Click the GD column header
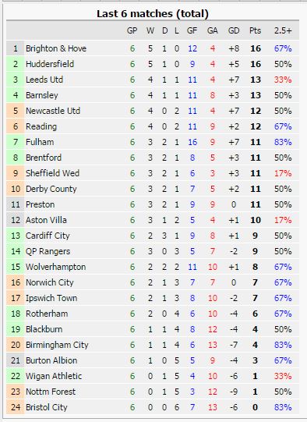307x422 pixels. (234, 30)
